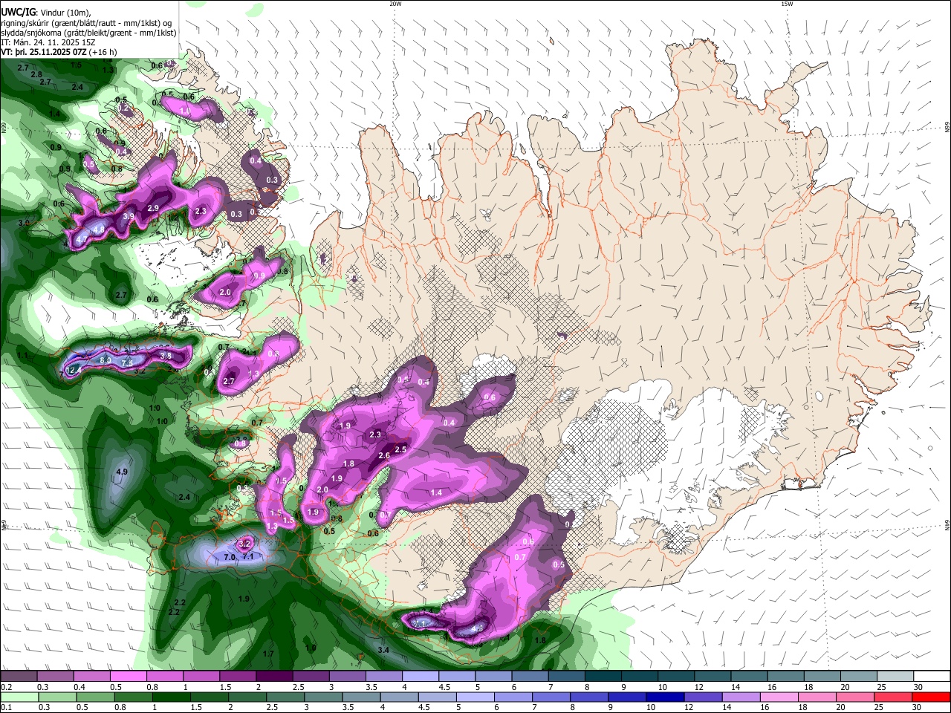Click the white swatch ending the snow legend
This screenshot has height=713, width=951.
pos(932,677)
